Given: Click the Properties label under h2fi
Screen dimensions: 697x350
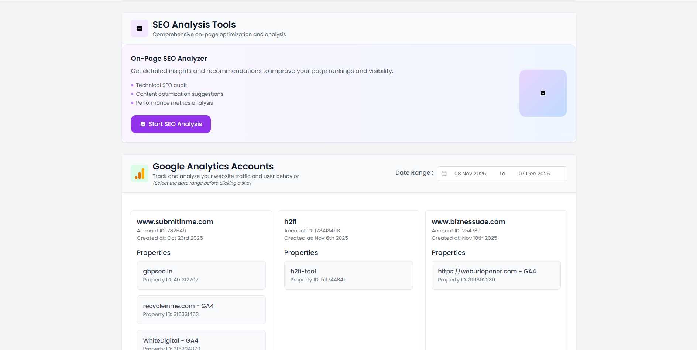Looking at the screenshot, I should click(301, 253).
